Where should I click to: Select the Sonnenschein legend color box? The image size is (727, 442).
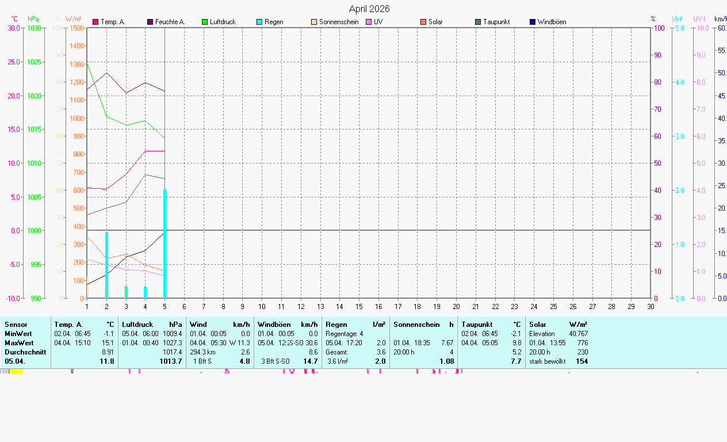coord(314,22)
